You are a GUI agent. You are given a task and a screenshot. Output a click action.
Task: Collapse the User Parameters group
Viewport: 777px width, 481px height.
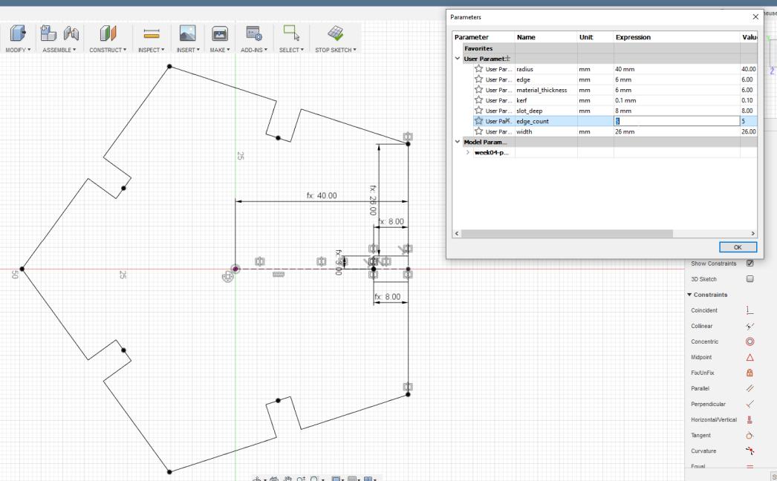pyautogui.click(x=458, y=59)
